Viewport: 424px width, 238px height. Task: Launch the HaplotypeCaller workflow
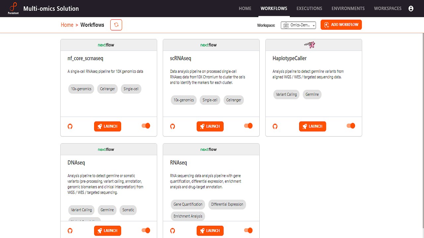tap(313, 126)
